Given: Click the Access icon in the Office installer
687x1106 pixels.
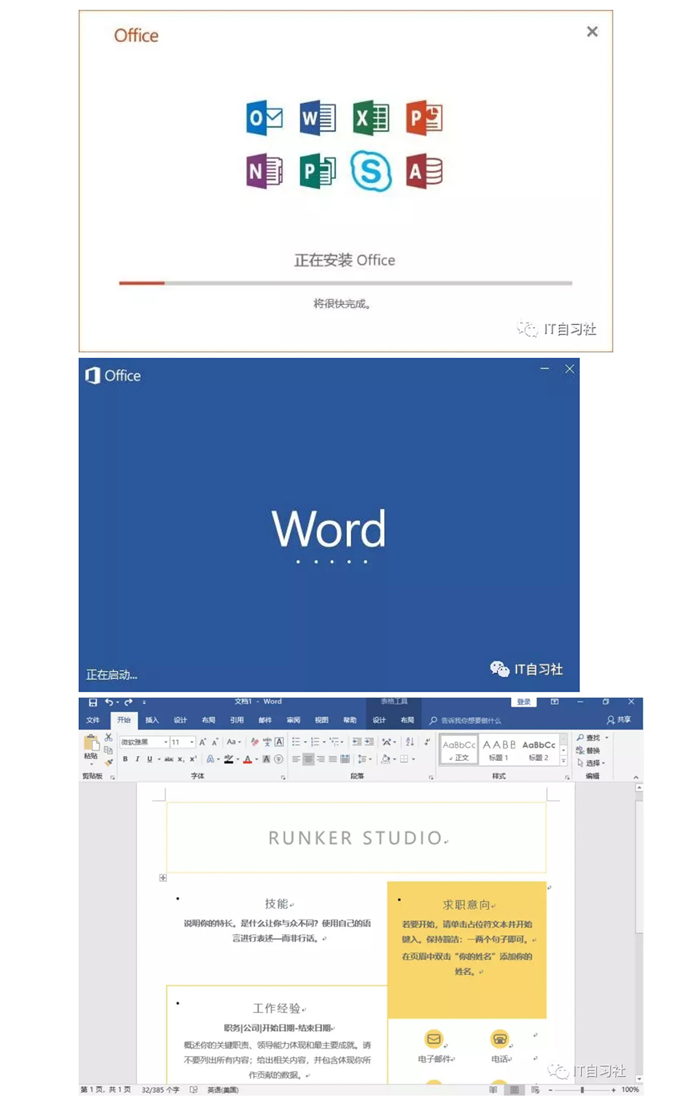Looking at the screenshot, I should [x=424, y=170].
